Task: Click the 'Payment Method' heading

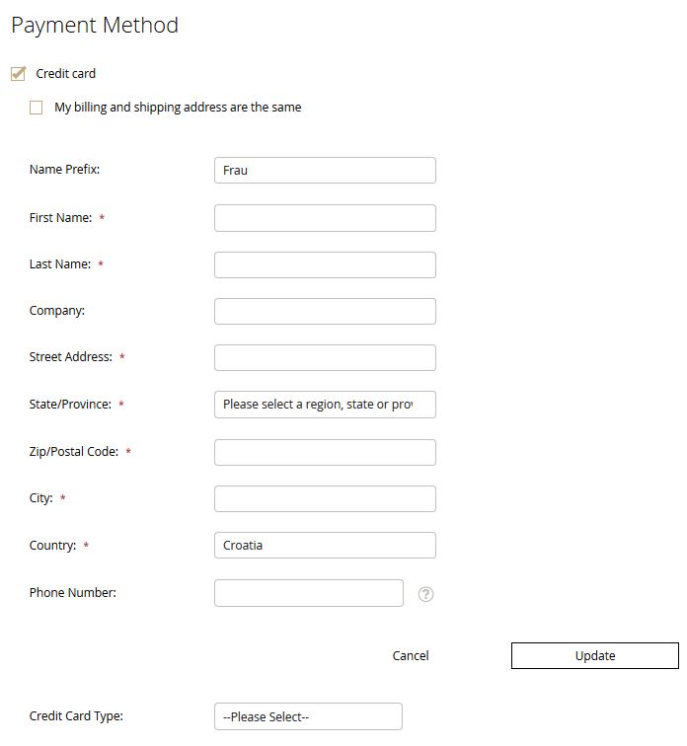Action: pyautogui.click(x=95, y=26)
